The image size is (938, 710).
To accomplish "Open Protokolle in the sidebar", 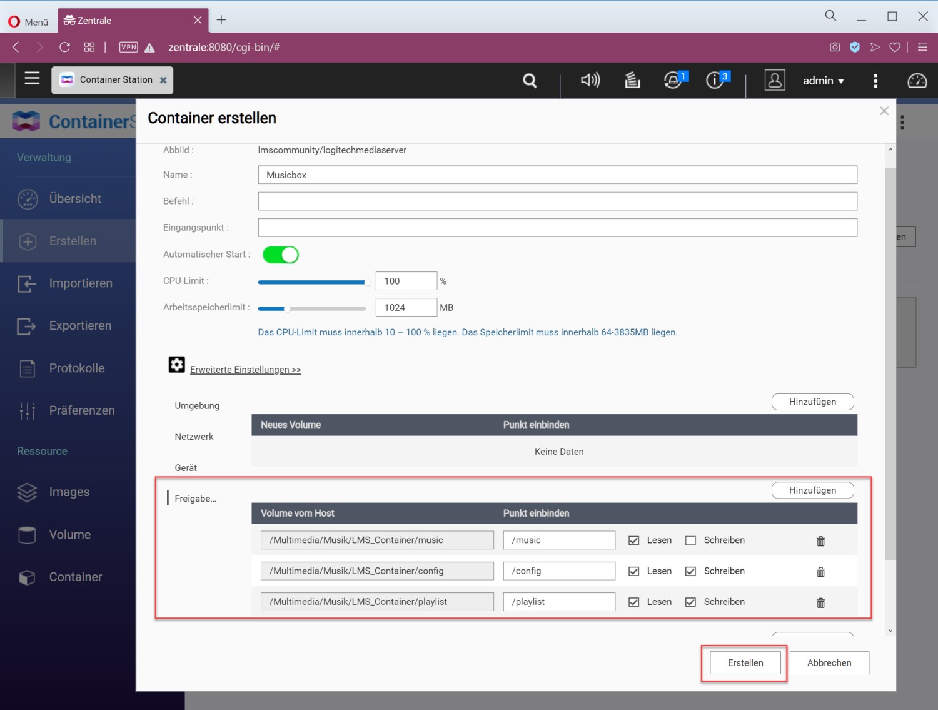I will tap(68, 368).
